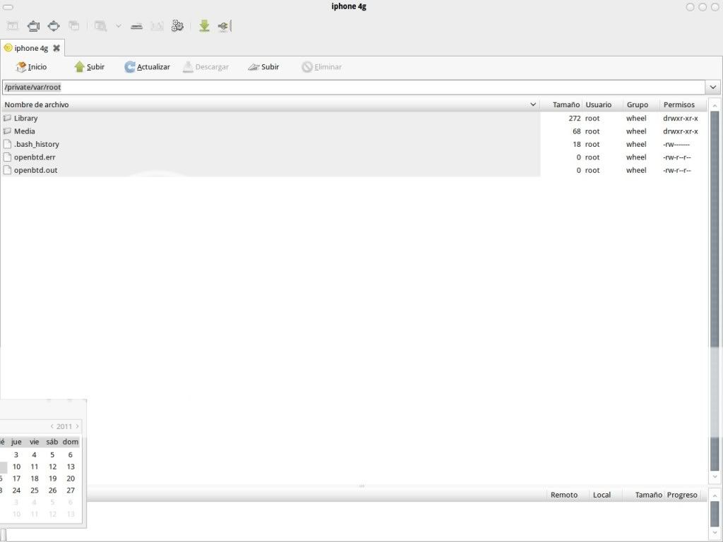Screen dimensions: 723x542
Task: Expand the path history dropdown arrow
Action: (x=713, y=88)
